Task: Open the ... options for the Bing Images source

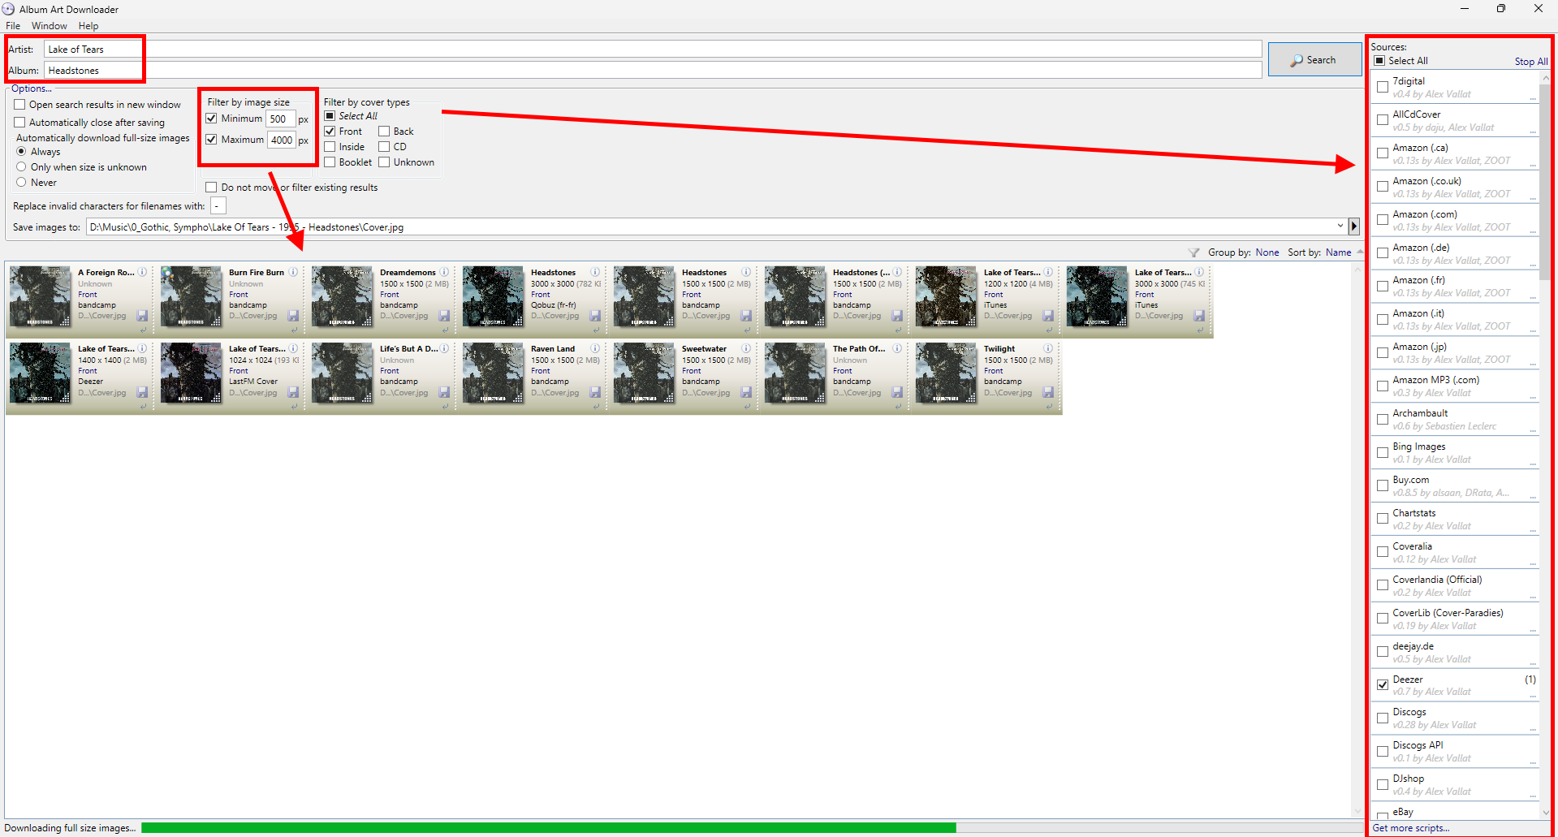Action: click(1533, 463)
